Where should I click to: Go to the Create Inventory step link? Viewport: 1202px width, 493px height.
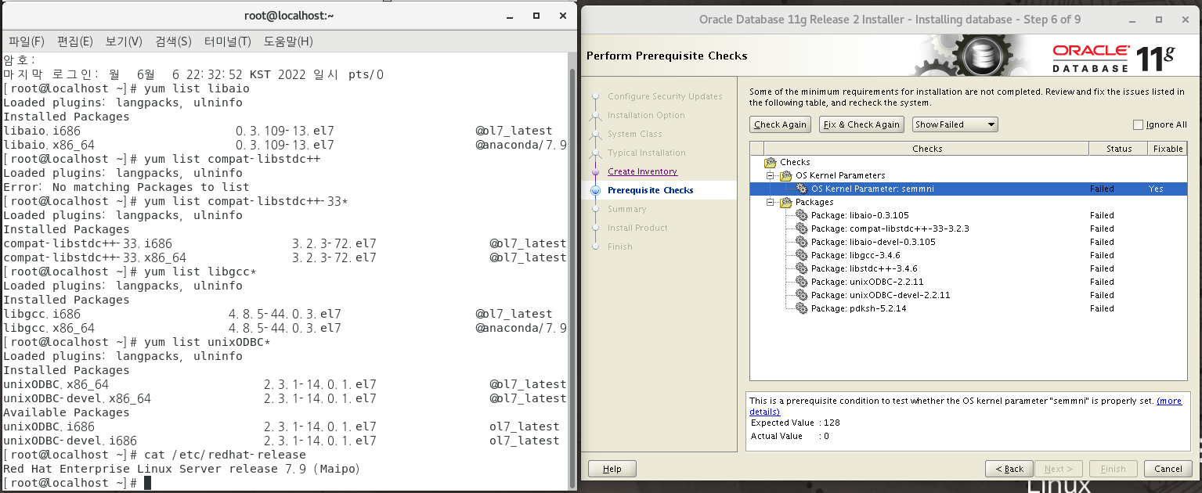click(x=642, y=171)
